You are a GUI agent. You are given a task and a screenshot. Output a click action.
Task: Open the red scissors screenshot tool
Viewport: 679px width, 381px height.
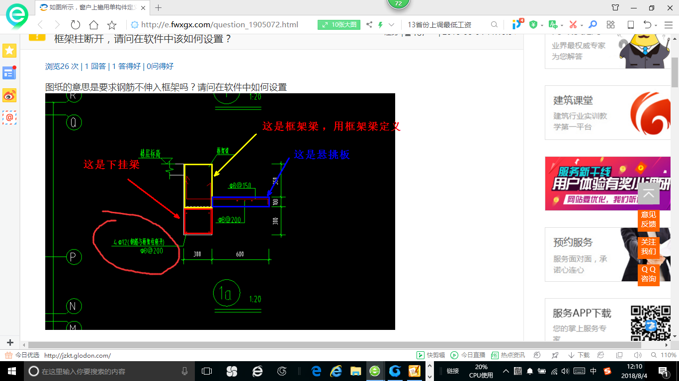click(x=573, y=24)
